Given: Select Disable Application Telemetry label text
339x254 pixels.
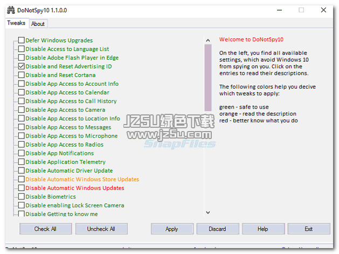Looking at the screenshot, I should point(66,162).
